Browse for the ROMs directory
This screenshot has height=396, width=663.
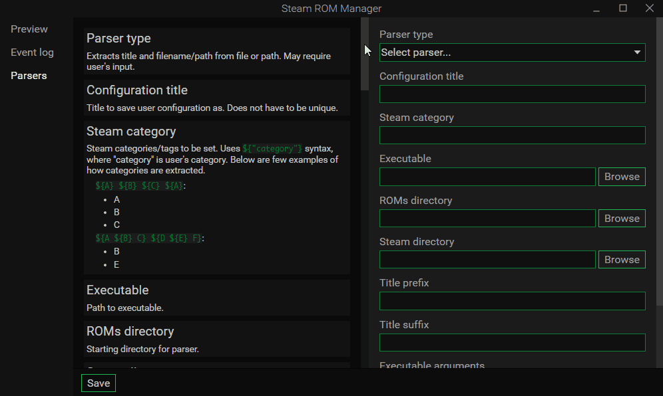622,218
